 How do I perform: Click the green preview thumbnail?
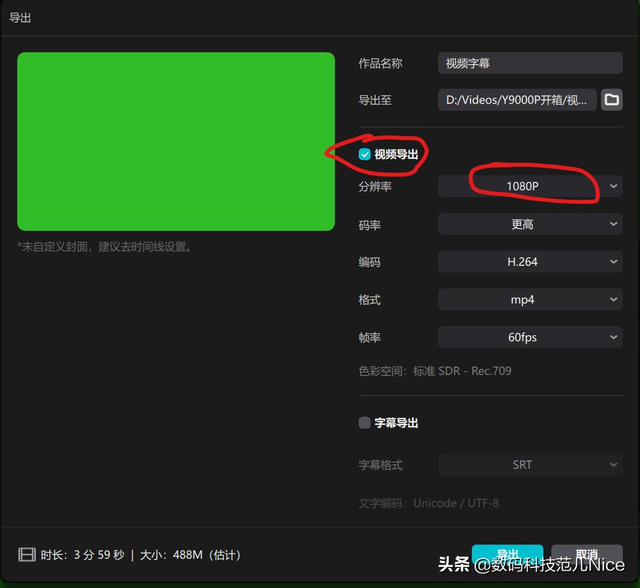tap(175, 141)
